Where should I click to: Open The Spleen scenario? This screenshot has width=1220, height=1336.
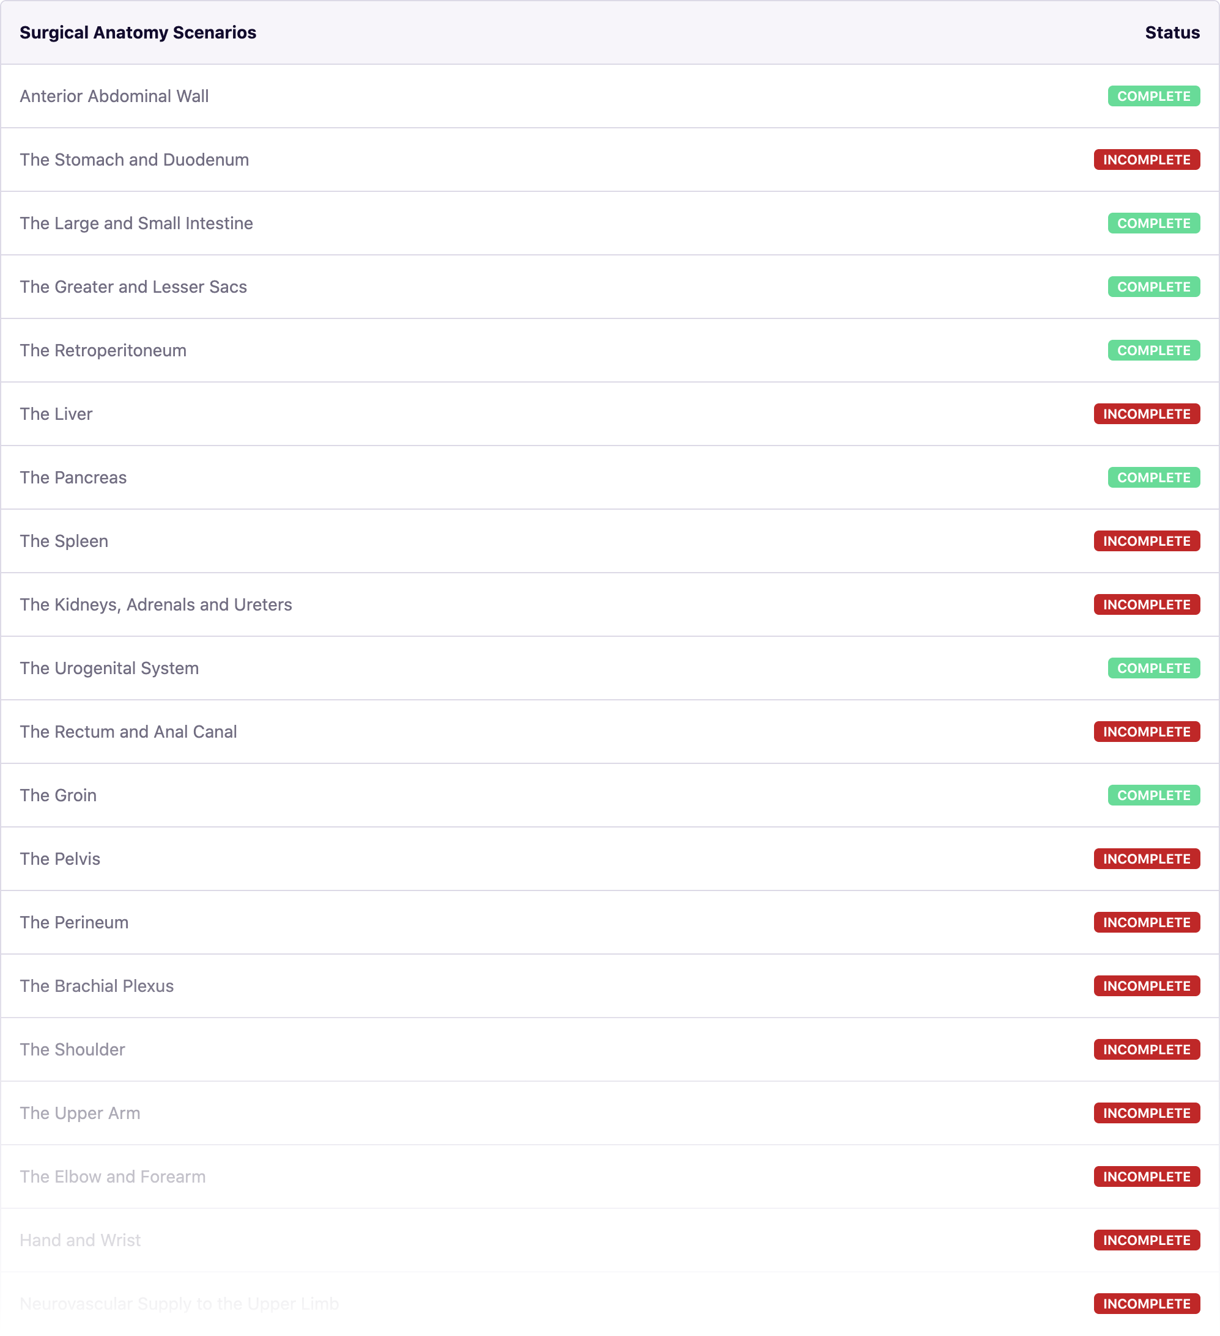(64, 541)
